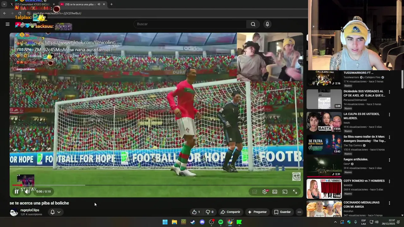The image size is (404, 227).
Task: Click the Pecausa23olmaroxd channel name
Action: (355, 100)
